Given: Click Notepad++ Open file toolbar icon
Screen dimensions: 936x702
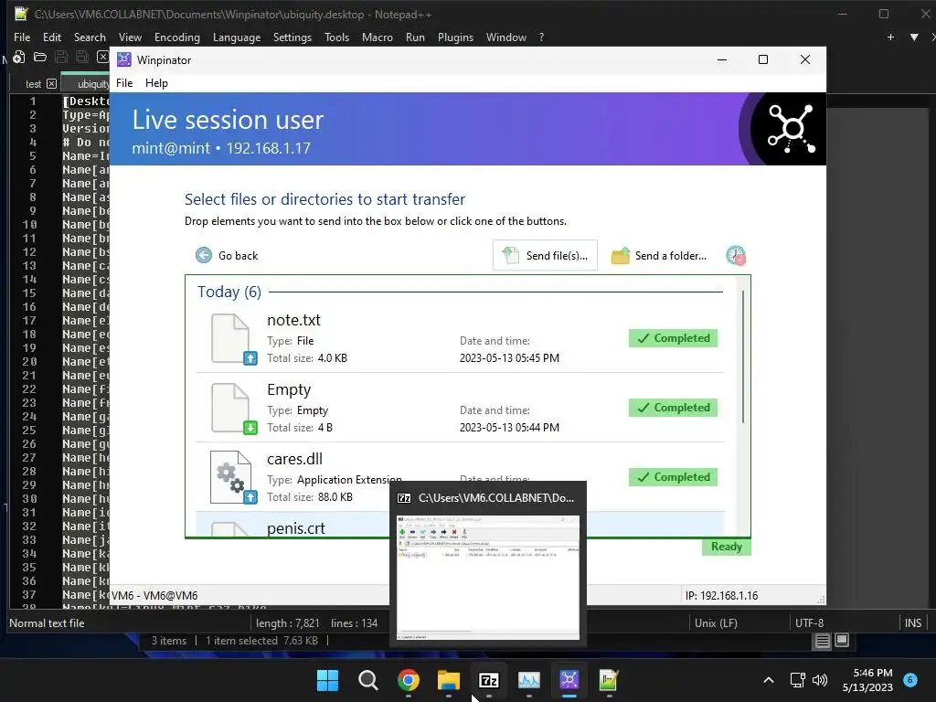Looking at the screenshot, I should coord(40,57).
